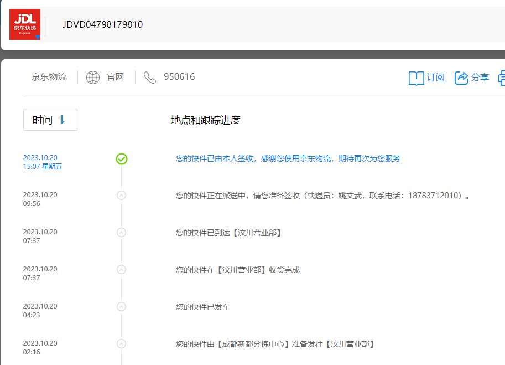Click timeline marker for 09:56 entry
Image resolution: width=505 pixels, height=365 pixels.
coord(122,196)
